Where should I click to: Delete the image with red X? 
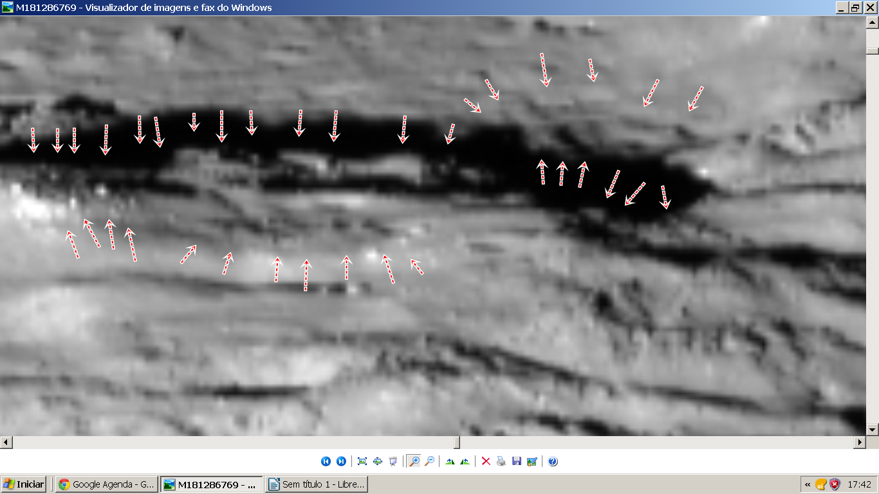486,461
